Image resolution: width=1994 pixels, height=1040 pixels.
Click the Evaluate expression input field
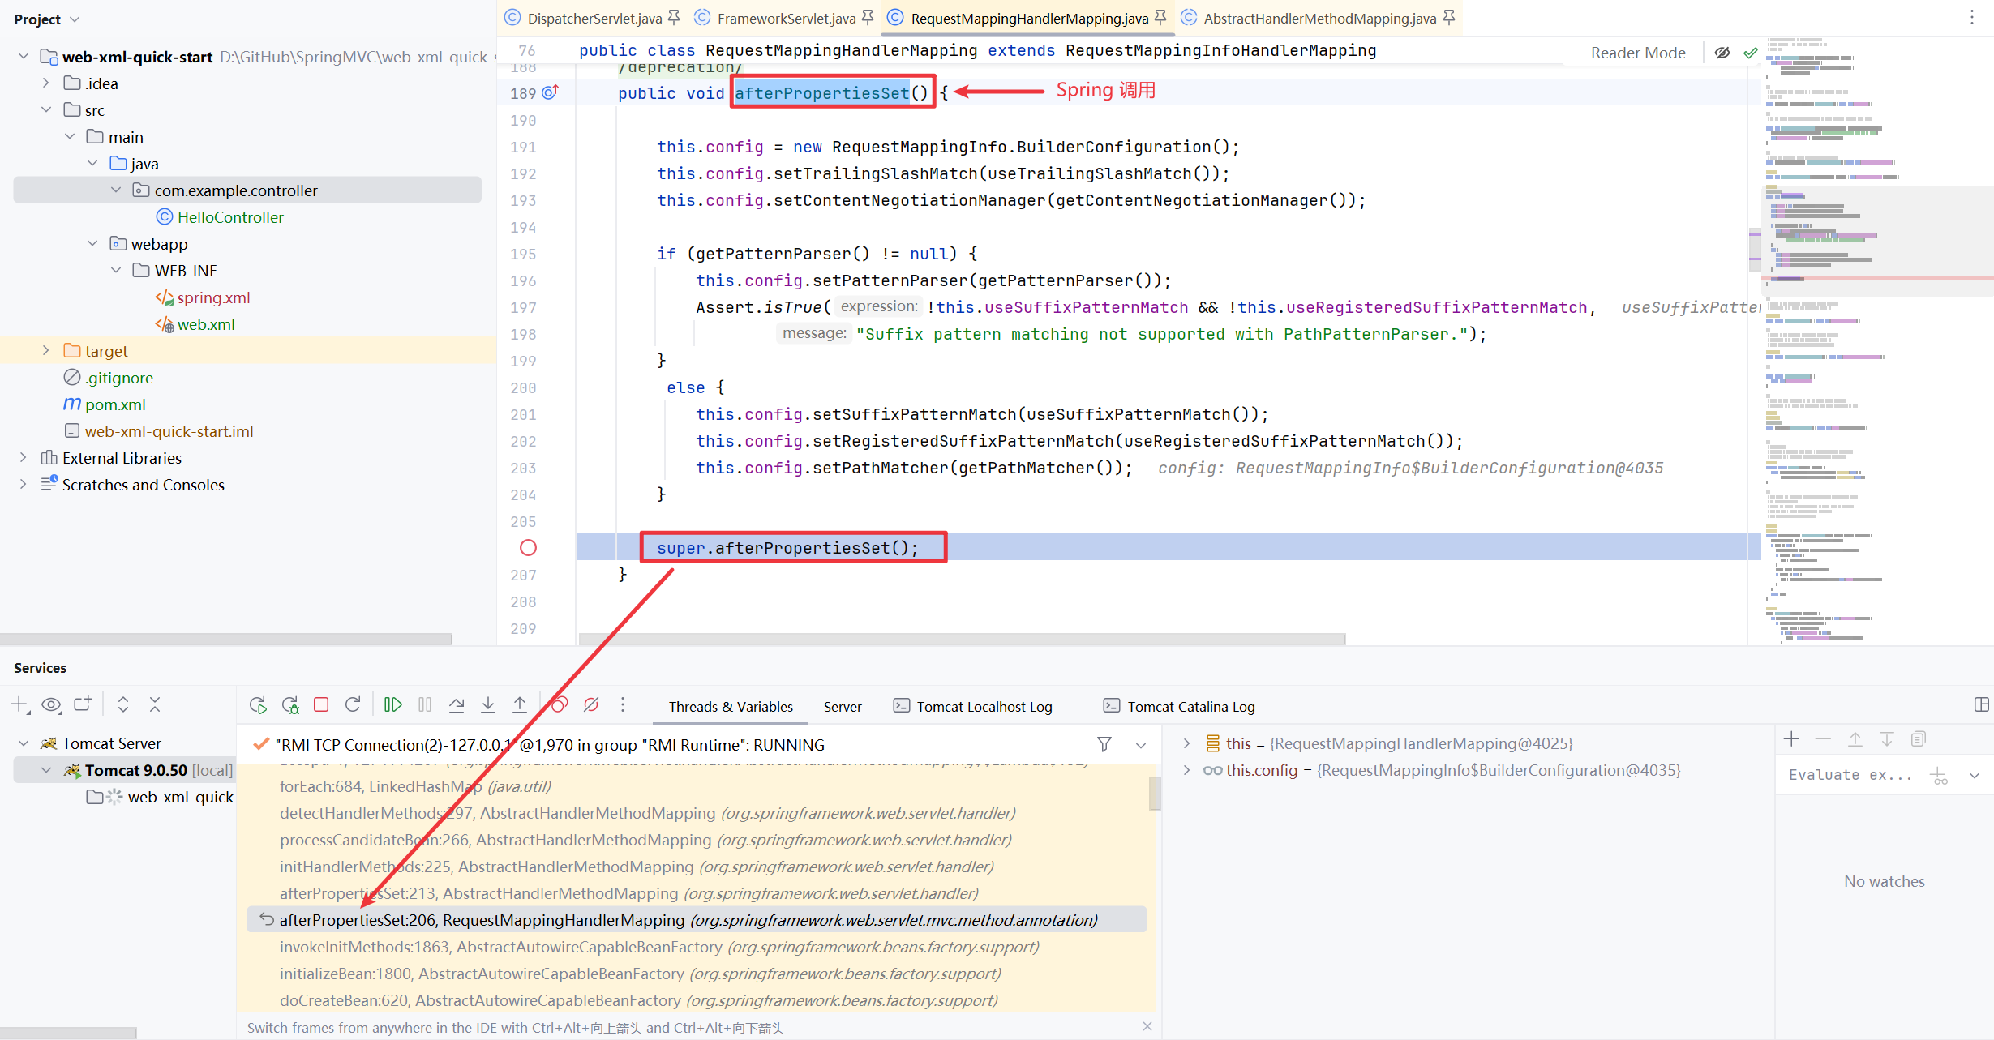[1850, 775]
